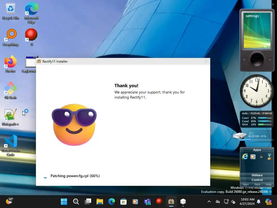
Task: Click next track on Zune gadget
Action: point(270,60)
